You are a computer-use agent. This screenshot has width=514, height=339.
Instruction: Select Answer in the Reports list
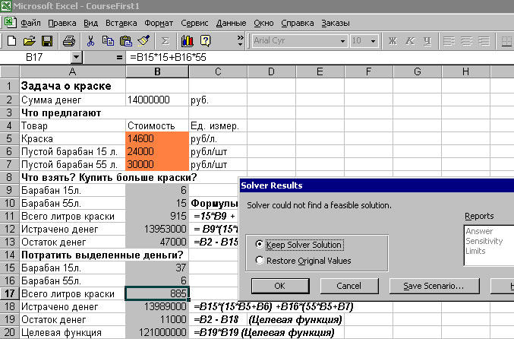(x=480, y=231)
